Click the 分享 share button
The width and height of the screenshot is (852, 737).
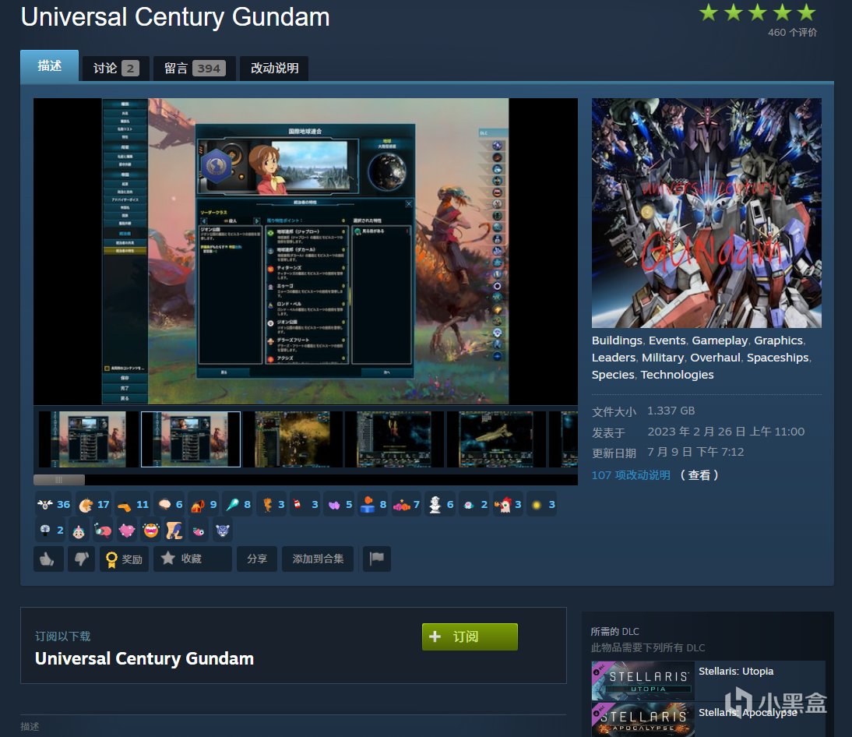coord(256,559)
